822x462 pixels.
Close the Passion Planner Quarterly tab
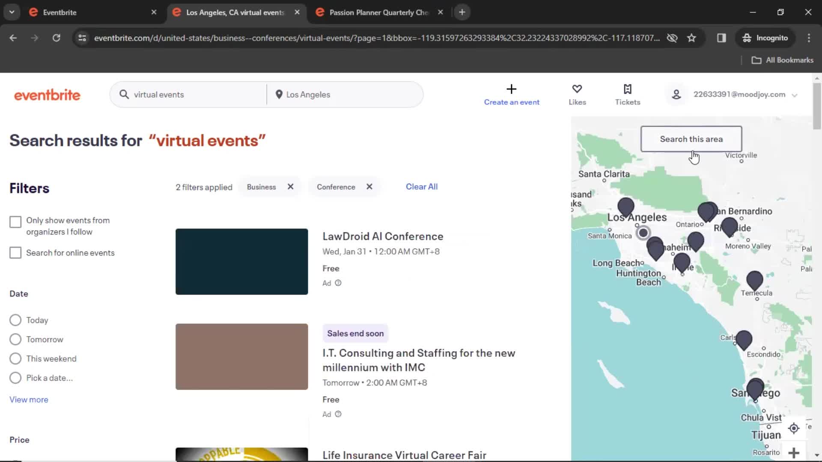pos(440,12)
